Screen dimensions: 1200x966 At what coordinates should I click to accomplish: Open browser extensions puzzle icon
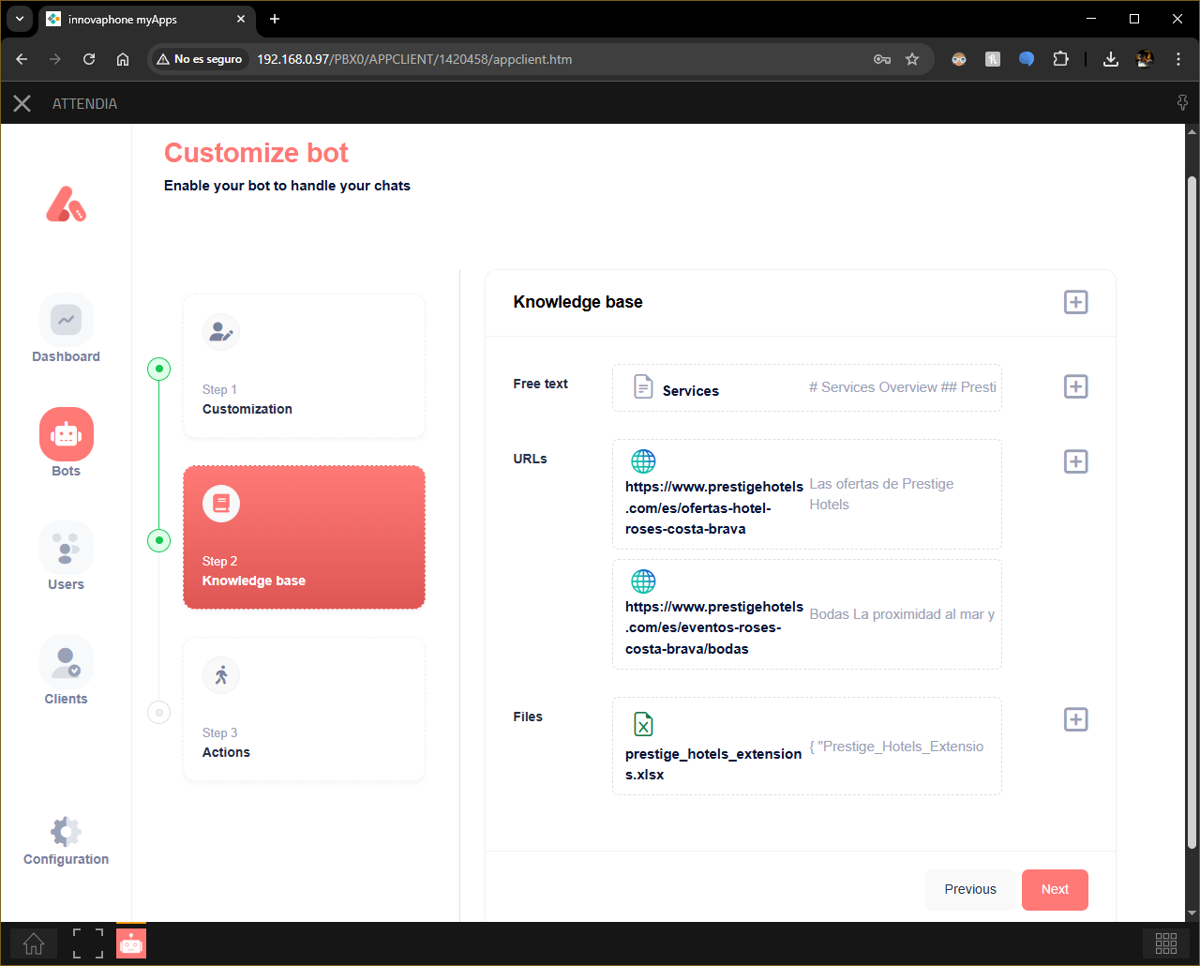[x=1060, y=59]
